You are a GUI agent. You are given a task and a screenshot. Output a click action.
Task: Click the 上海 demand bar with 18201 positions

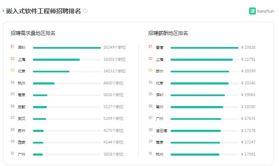[x=56, y=59]
